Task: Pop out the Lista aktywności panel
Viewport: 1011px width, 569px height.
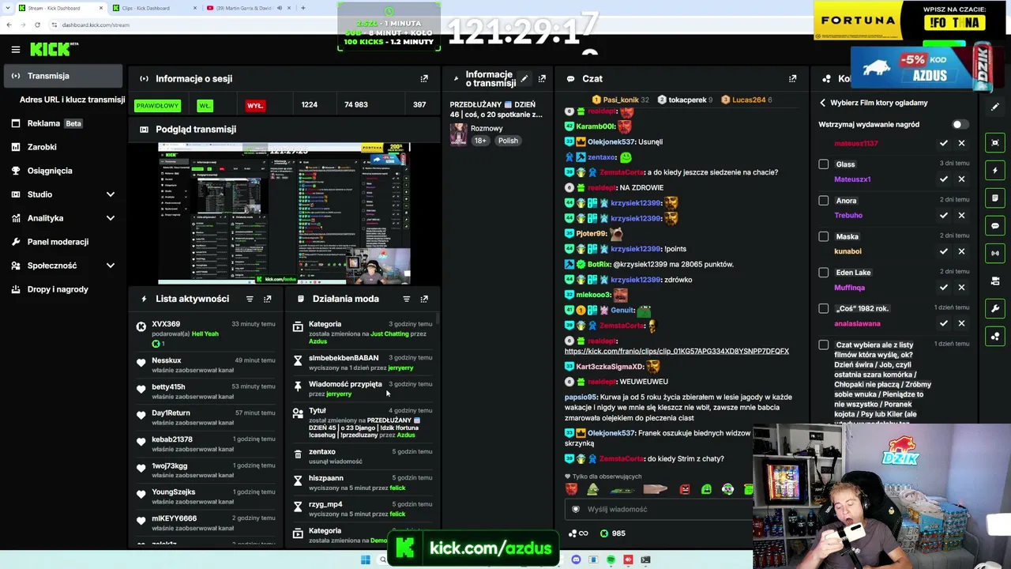Action: pyautogui.click(x=268, y=299)
